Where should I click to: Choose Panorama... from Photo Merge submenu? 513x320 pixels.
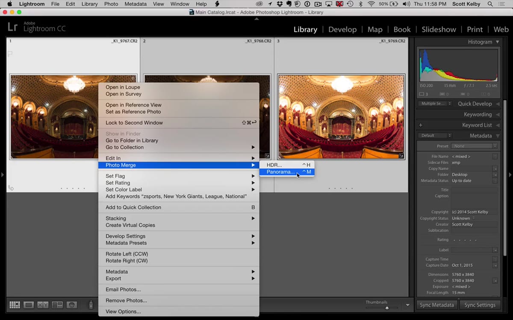tap(287, 172)
